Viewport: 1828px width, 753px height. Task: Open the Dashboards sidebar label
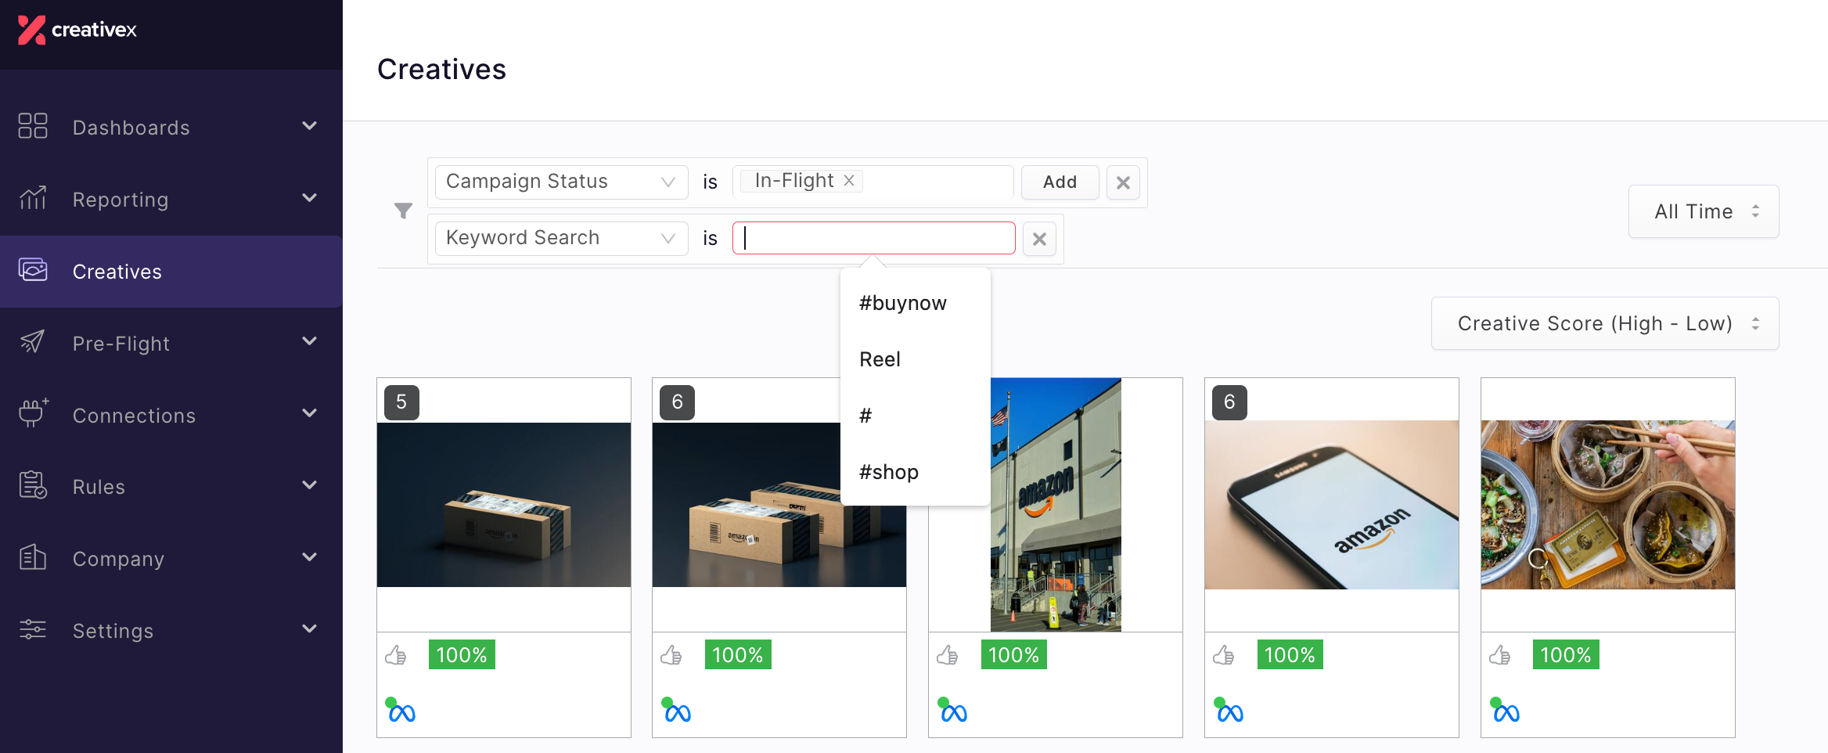click(131, 128)
